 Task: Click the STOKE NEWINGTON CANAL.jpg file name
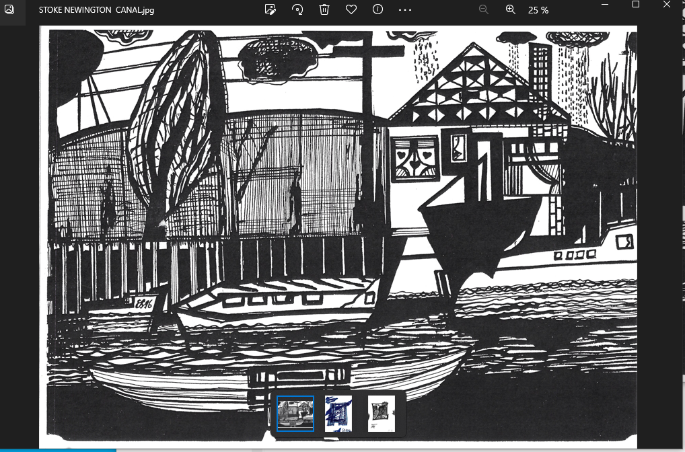coord(96,10)
